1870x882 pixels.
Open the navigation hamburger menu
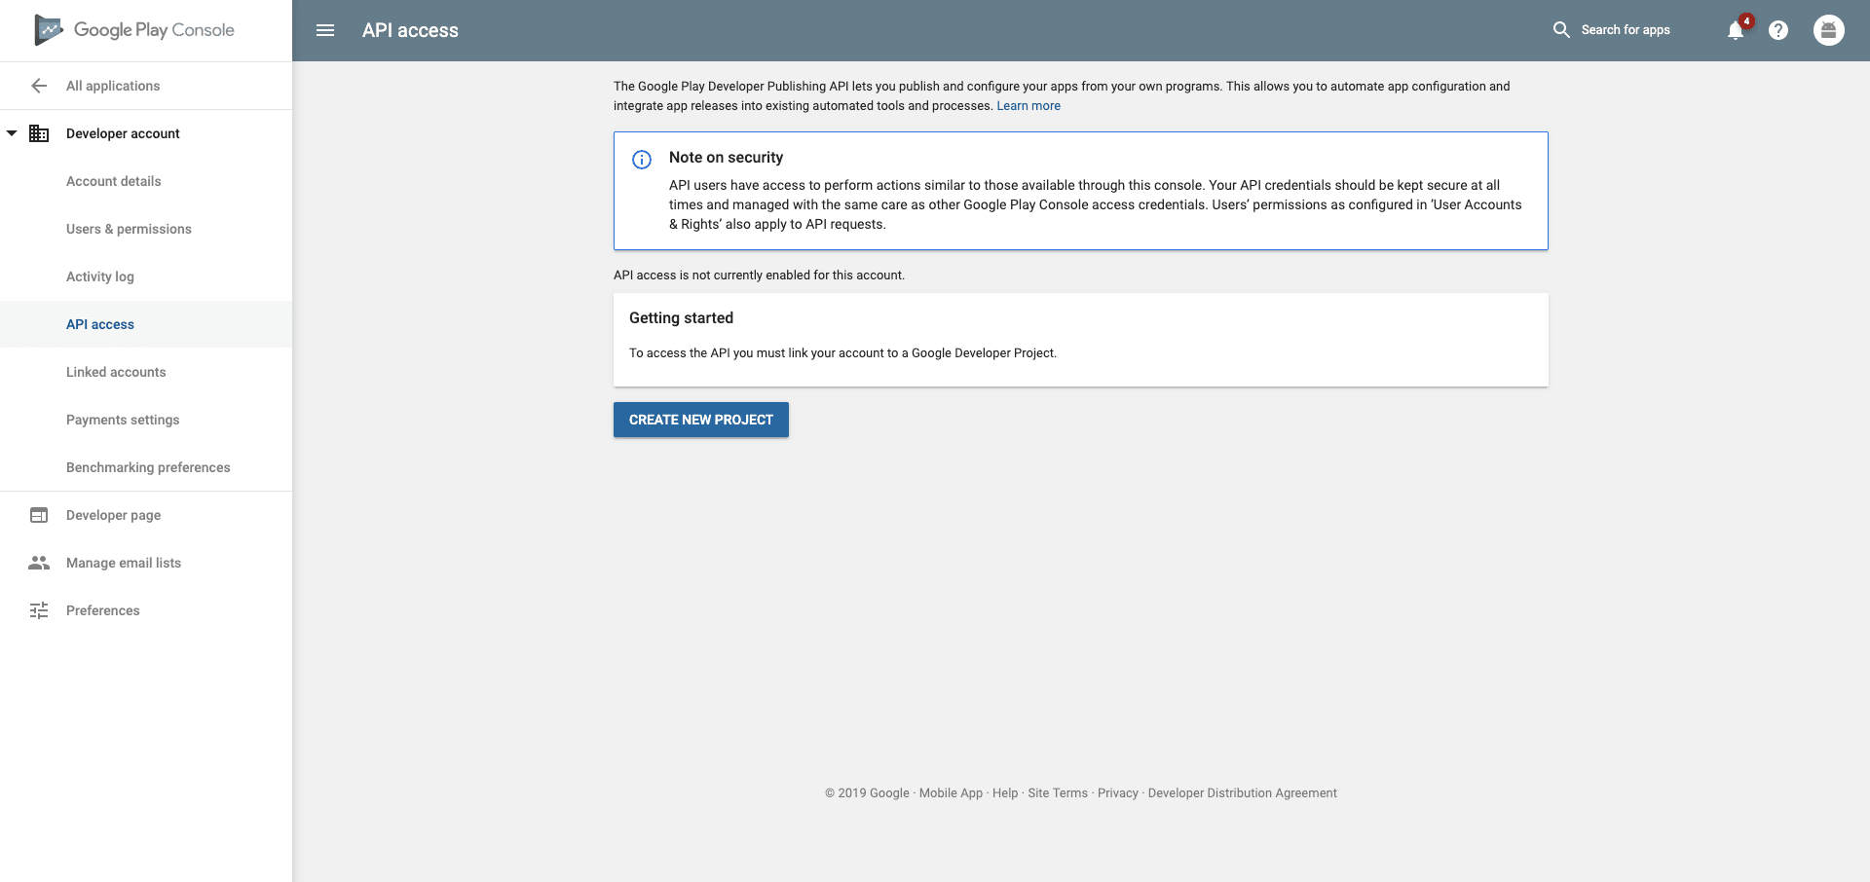(x=324, y=30)
